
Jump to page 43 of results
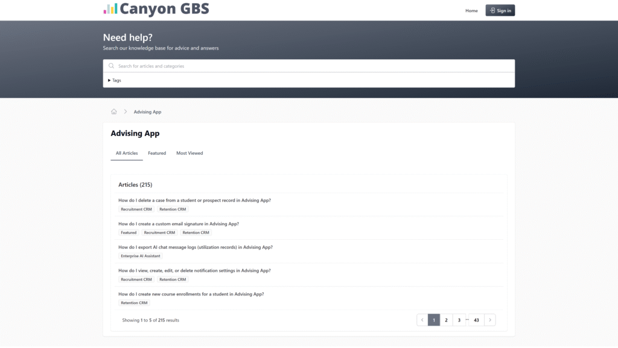pos(476,320)
